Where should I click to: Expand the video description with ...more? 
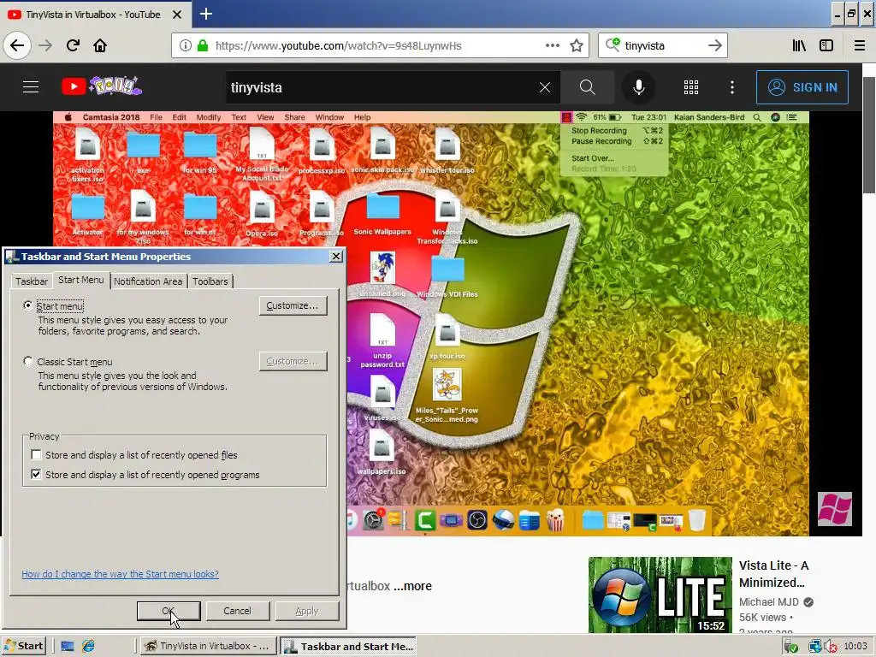tap(412, 586)
